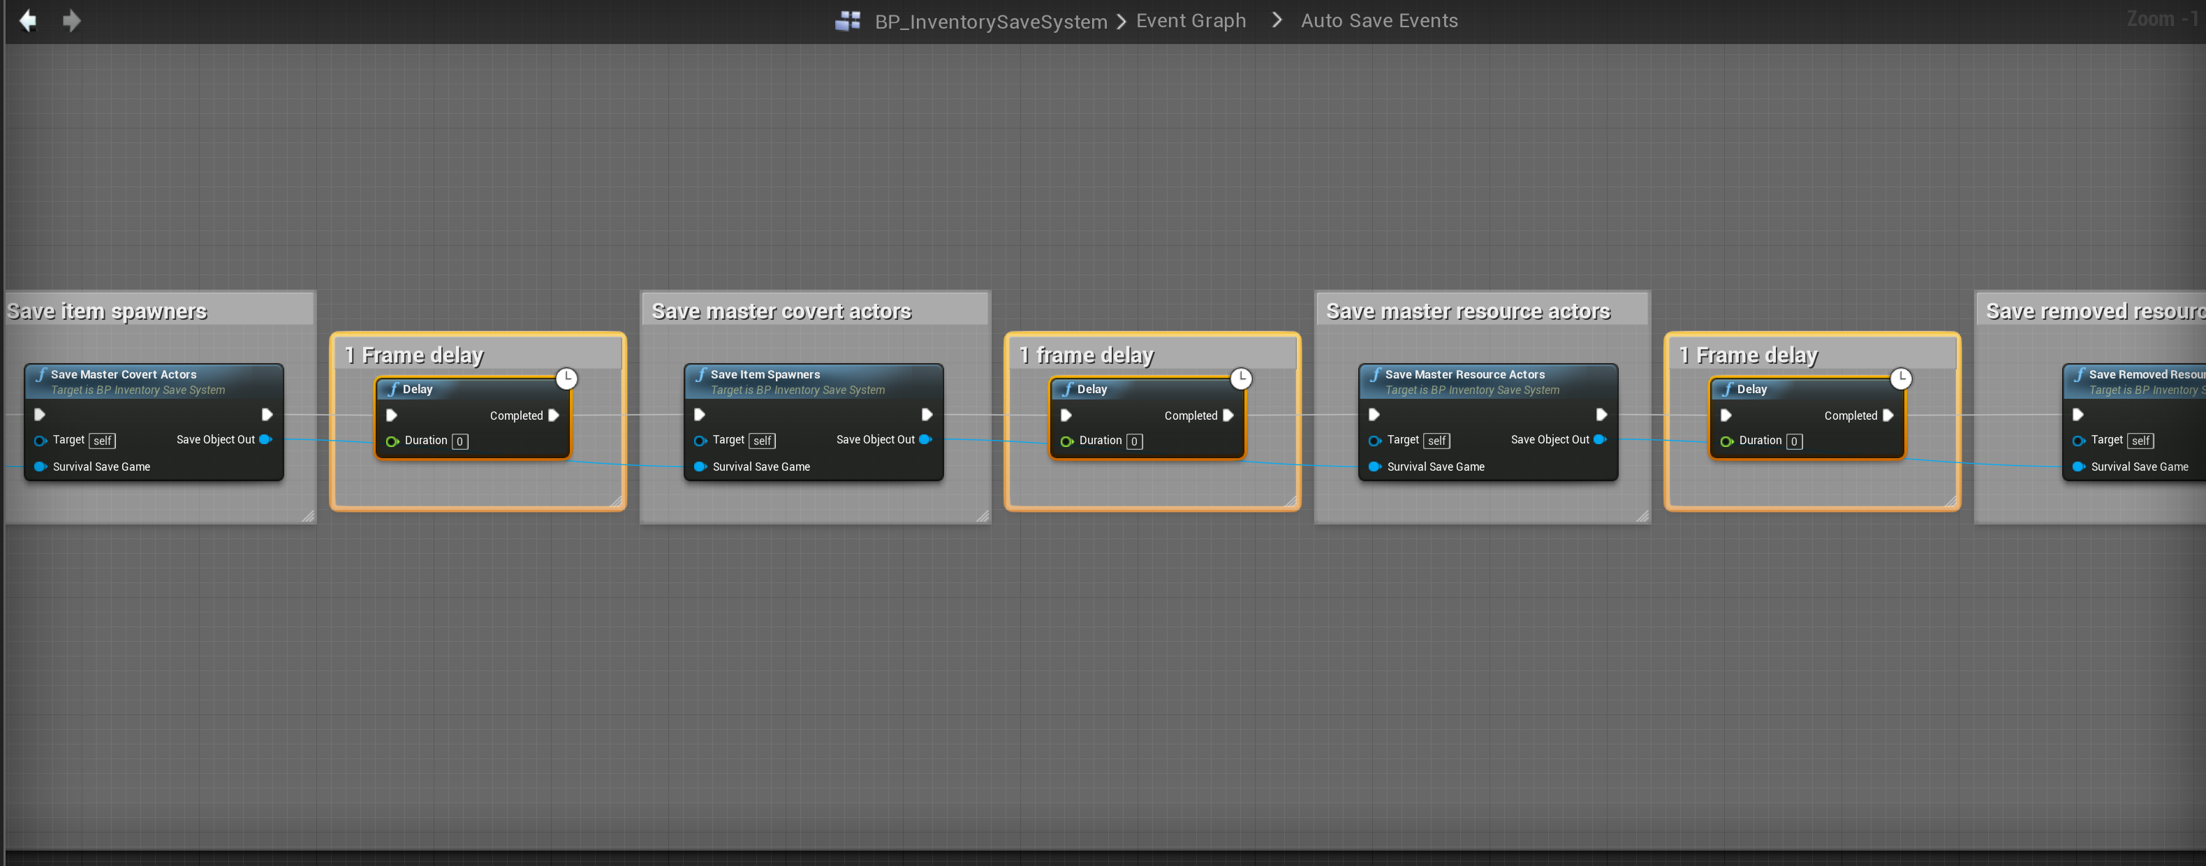Click Completed exec pin on second Delay node

coord(1228,416)
